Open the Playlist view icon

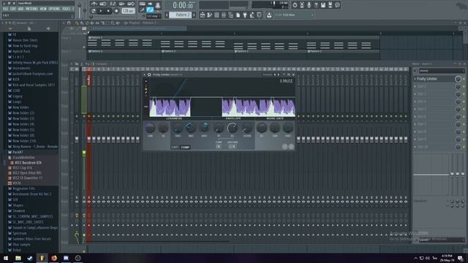[203, 15]
